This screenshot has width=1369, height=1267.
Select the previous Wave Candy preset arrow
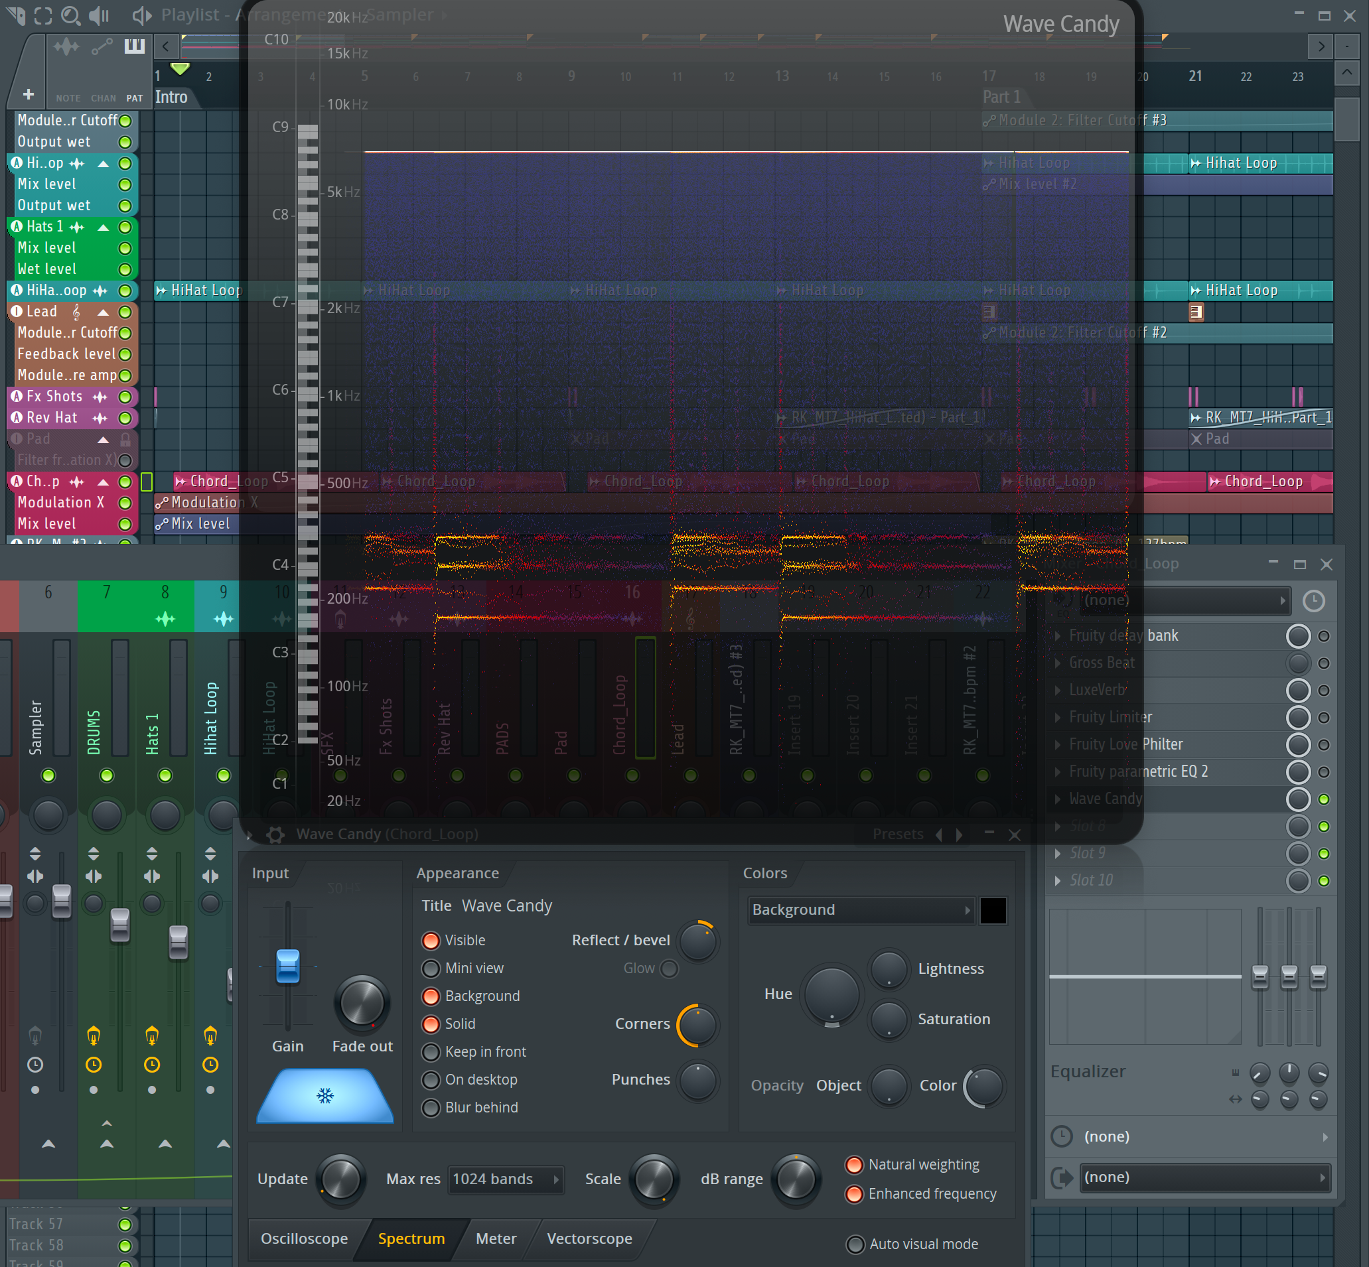point(939,834)
